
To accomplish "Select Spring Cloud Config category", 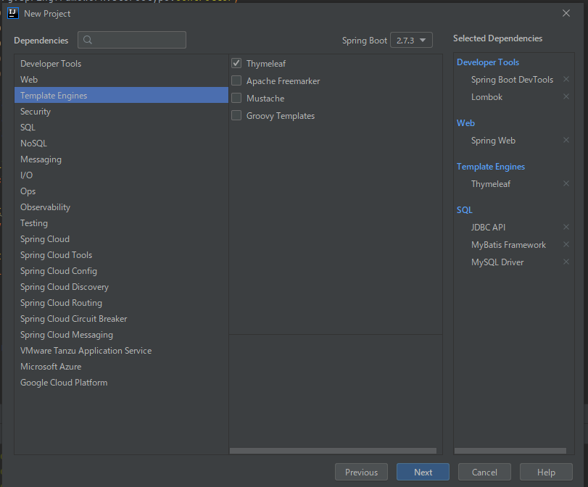I will [x=121, y=271].
